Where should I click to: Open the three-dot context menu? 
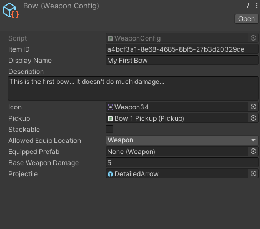(257, 6)
